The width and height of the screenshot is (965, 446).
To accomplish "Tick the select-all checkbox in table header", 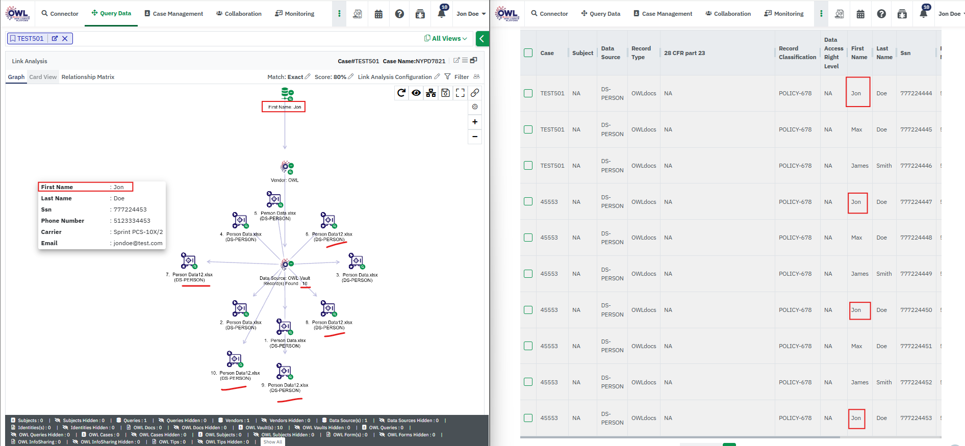I will click(528, 53).
